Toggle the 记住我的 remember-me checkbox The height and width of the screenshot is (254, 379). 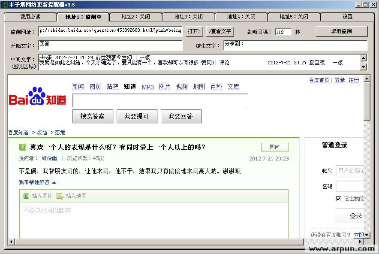click(x=338, y=199)
